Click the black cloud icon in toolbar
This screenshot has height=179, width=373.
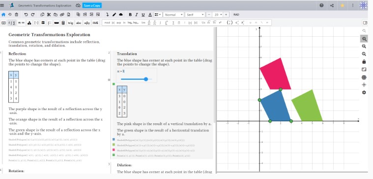point(121,15)
